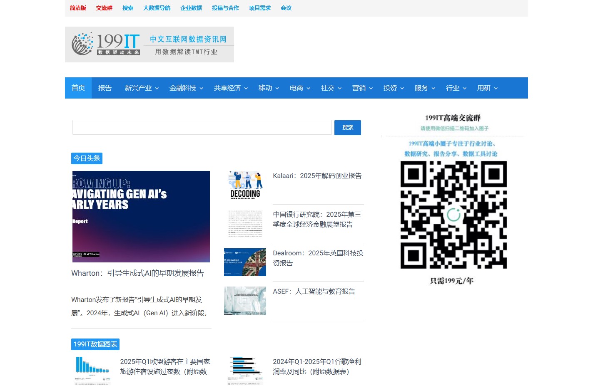Viewport: 593px width, 388px height.
Task: Open the 中国银行研究院 report thumbnail
Action: [x=245, y=223]
